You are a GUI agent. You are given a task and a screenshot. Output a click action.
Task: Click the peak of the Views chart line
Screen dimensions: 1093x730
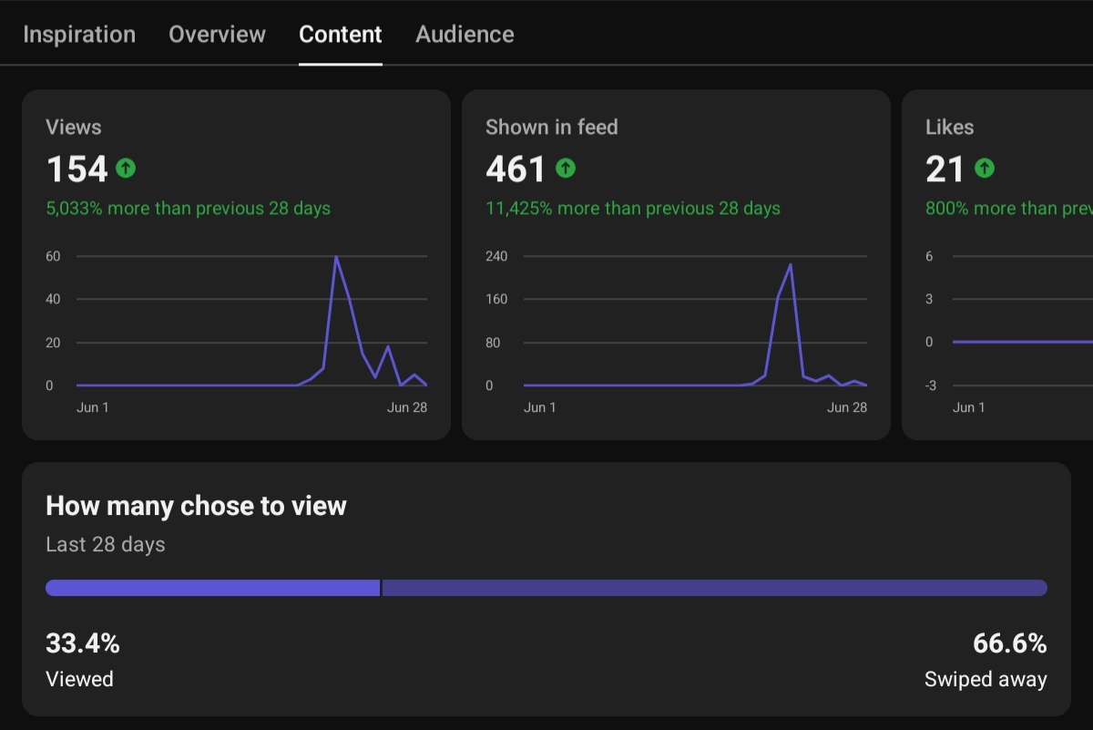[x=336, y=257]
